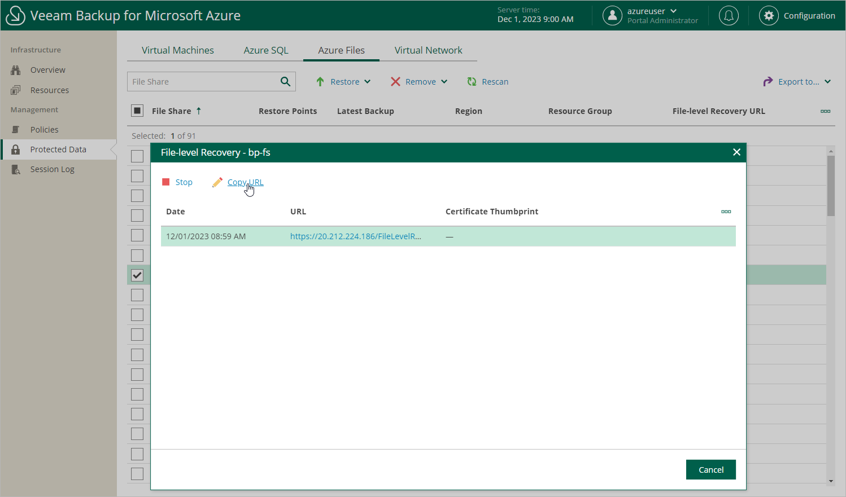Click the table vertical scrollbar thumb
The image size is (846, 497).
831,186
